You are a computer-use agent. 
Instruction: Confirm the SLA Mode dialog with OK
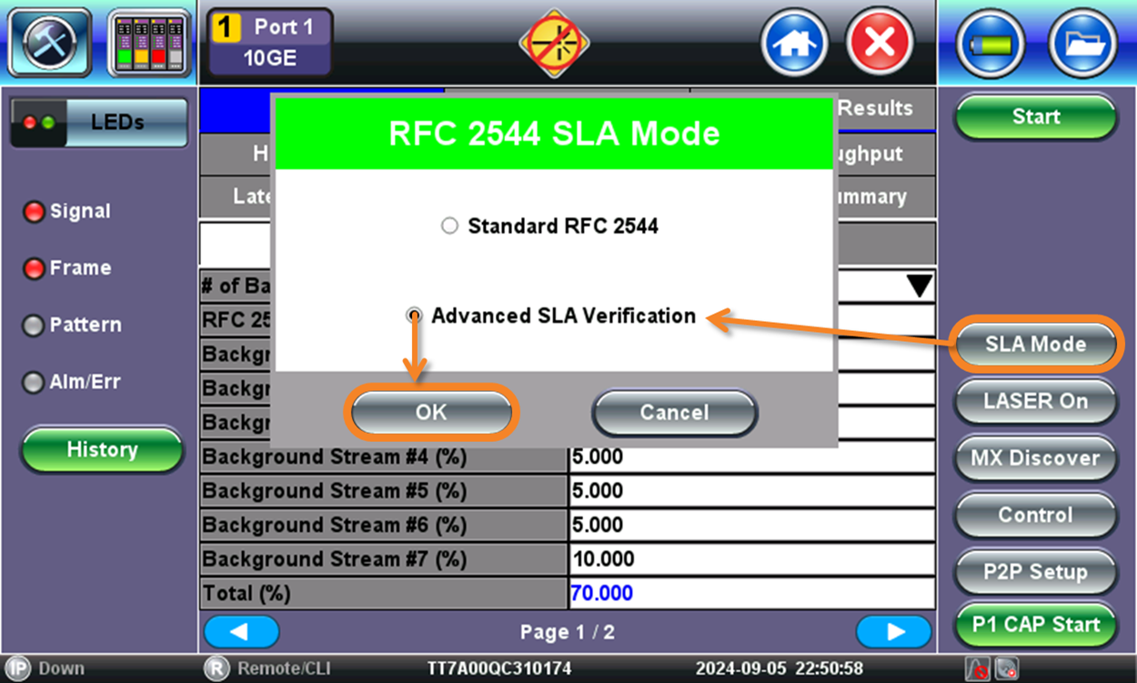point(430,412)
